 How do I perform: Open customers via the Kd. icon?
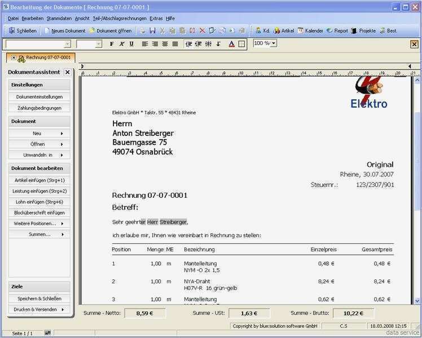(x=262, y=30)
